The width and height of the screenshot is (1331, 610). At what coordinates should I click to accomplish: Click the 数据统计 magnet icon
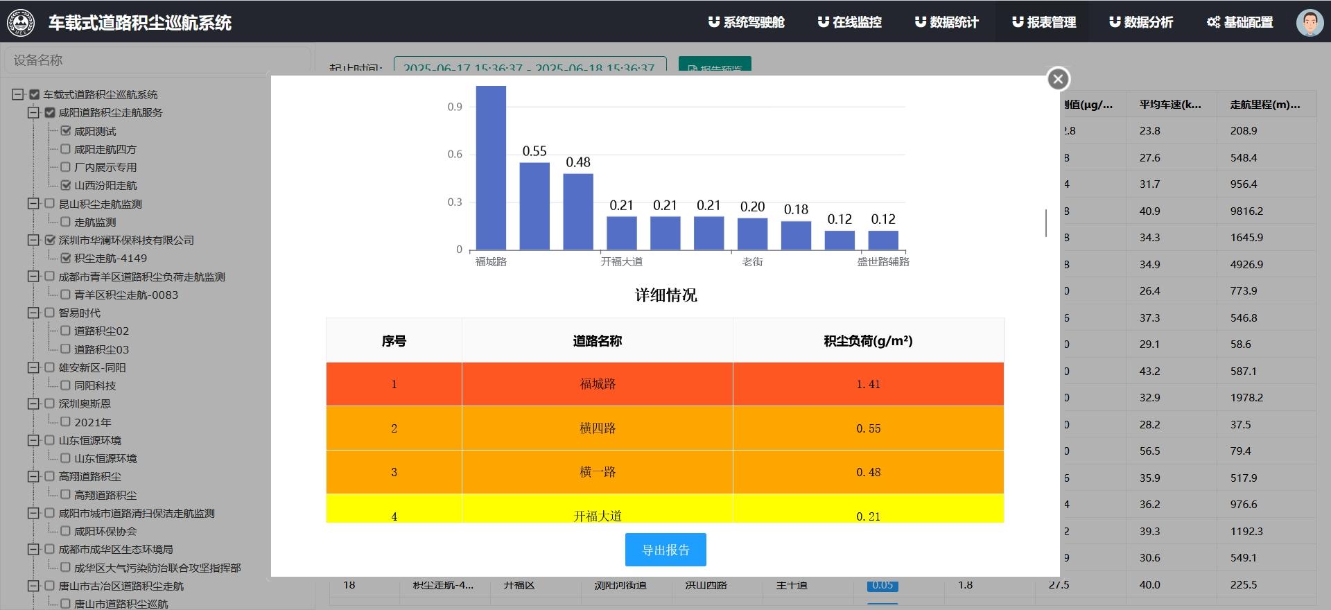click(x=920, y=22)
